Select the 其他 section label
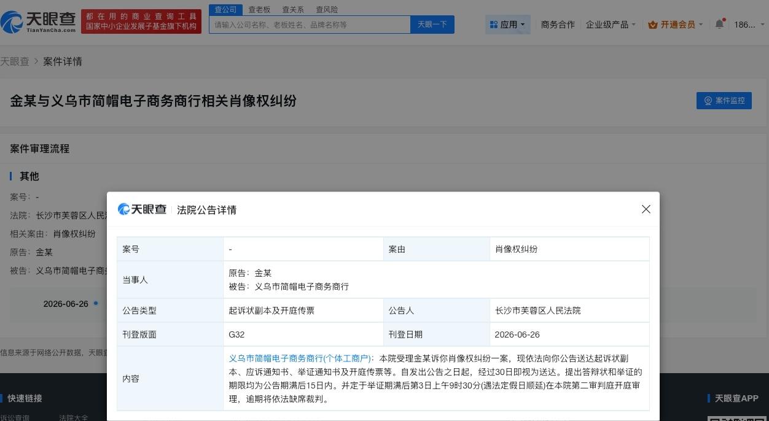 pos(29,176)
